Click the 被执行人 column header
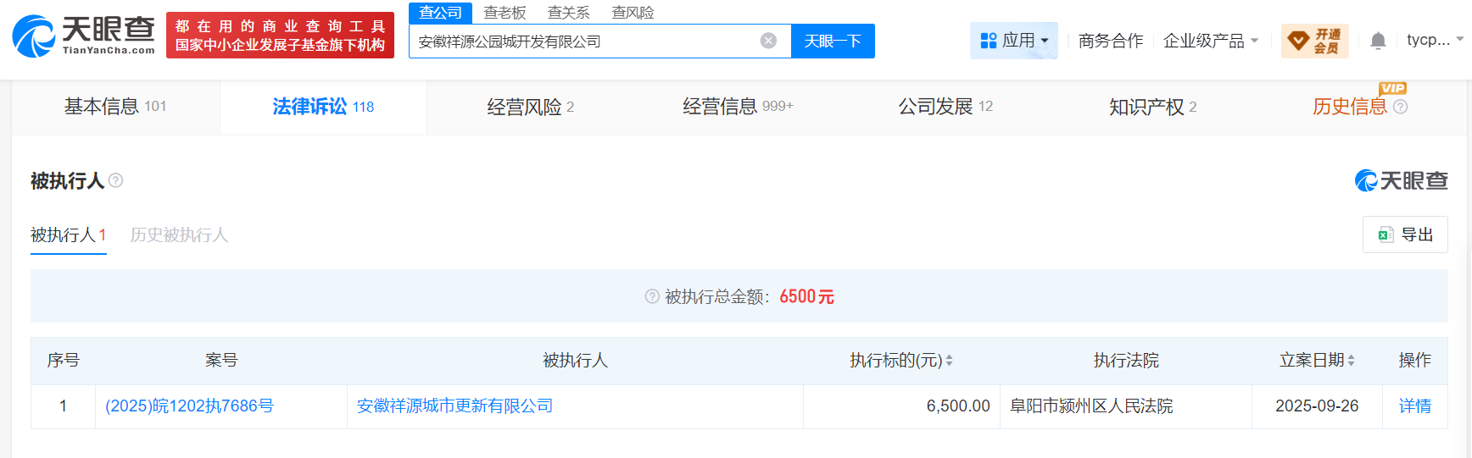This screenshot has width=1472, height=458. (575, 361)
